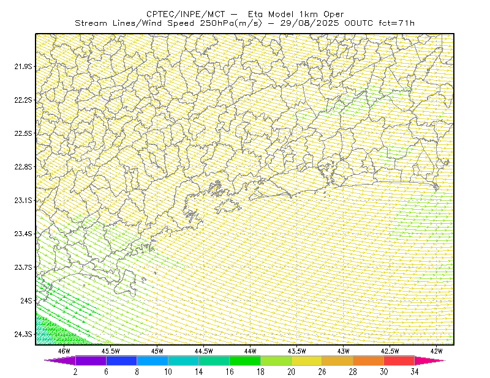The image size is (490, 378).
Task: Click the subtitle 'Stream Lines/Wind Speed 250hPa(m/s)'
Action: tap(168, 23)
